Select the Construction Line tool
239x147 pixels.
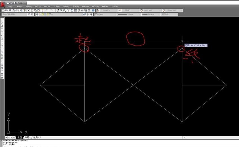pos(2,23)
